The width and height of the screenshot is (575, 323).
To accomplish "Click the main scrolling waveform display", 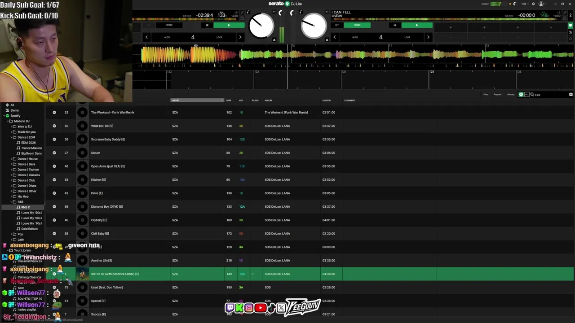I will click(353, 56).
